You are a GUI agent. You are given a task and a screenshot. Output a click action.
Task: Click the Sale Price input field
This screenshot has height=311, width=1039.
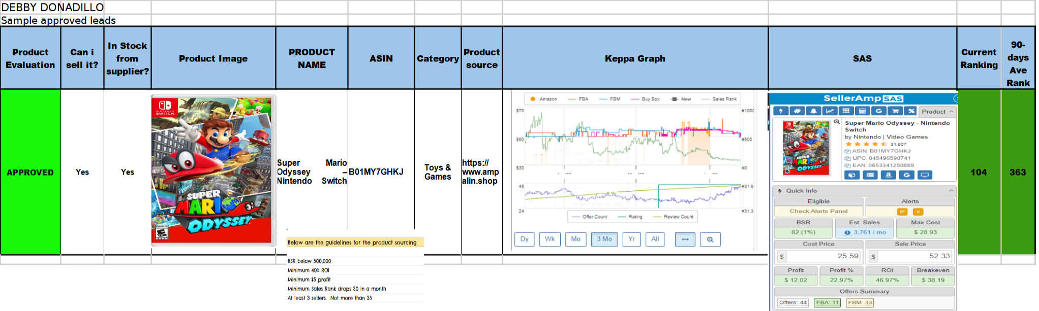914,256
